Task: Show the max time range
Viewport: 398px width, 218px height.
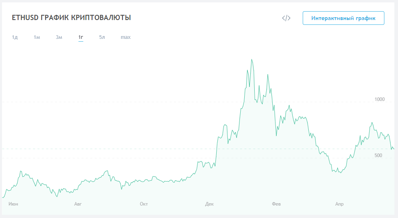Action: coord(126,37)
